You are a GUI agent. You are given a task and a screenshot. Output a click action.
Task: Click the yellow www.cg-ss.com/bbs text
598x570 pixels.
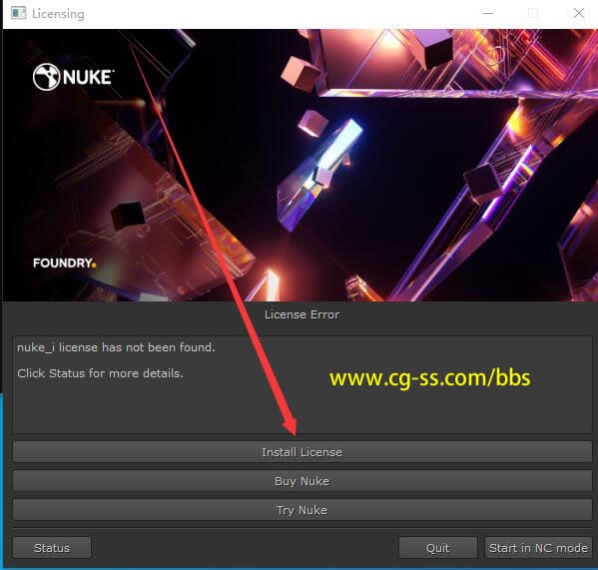430,378
